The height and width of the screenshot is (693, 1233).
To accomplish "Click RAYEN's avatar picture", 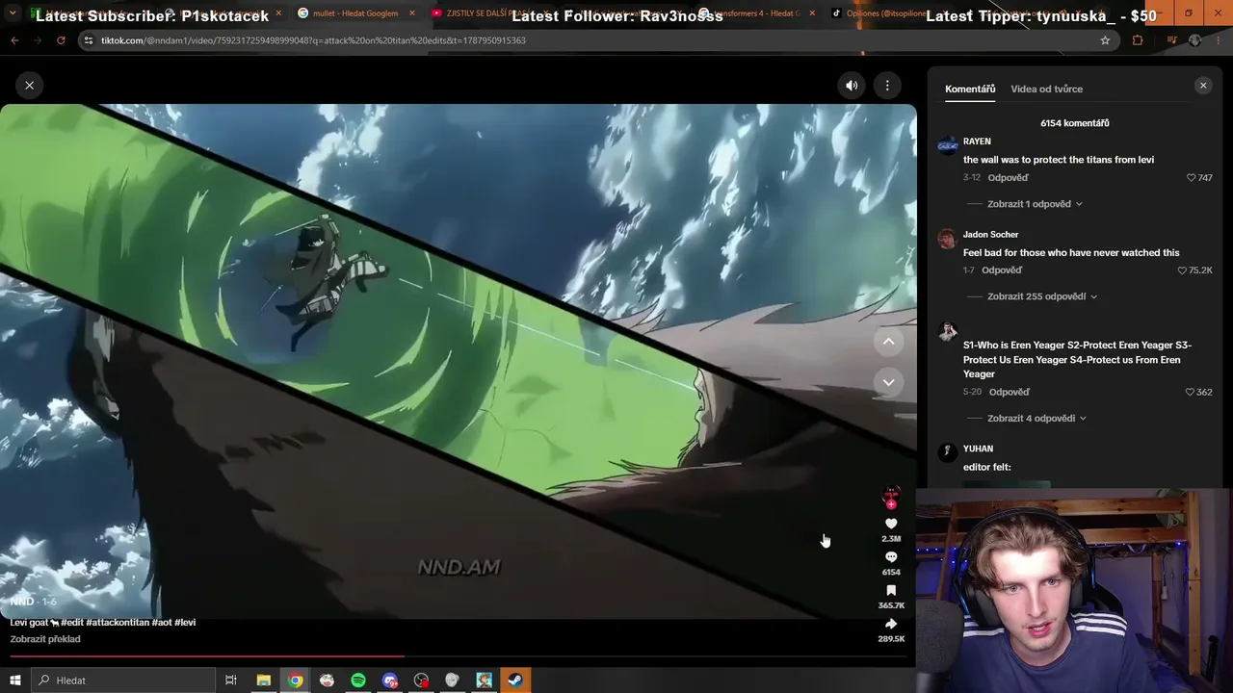I will tap(948, 145).
